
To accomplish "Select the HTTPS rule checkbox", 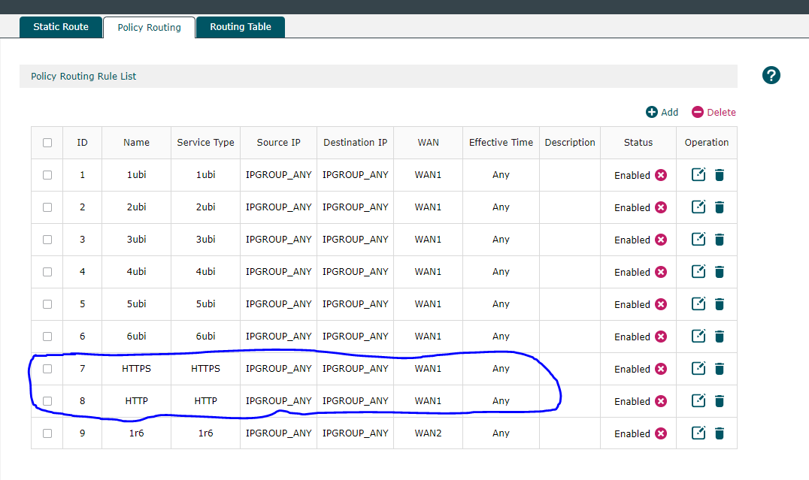I will pos(47,369).
